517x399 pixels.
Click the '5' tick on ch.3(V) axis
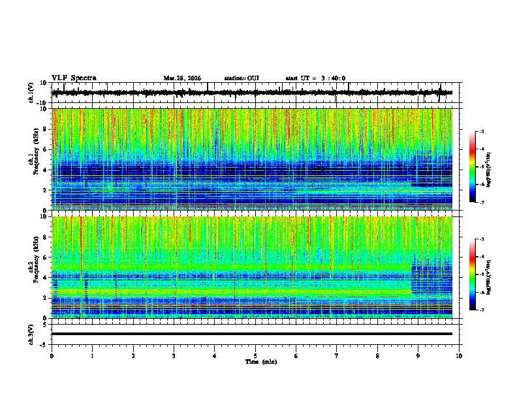pos(45,325)
